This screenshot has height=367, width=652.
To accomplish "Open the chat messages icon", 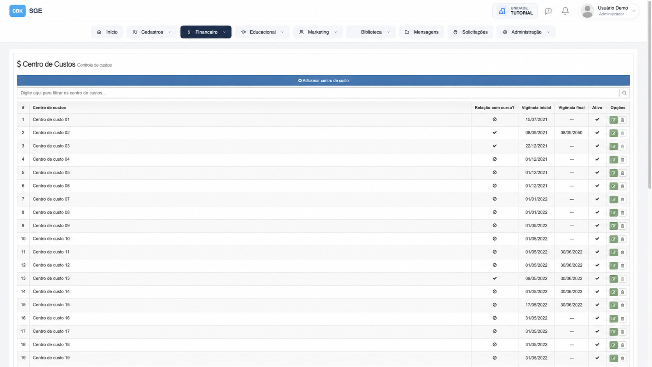I will click(548, 11).
